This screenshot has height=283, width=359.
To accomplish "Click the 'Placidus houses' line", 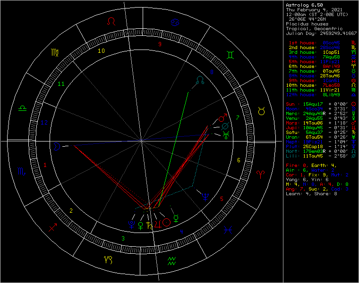I will coord(307,24).
